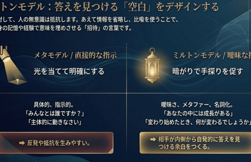The width and height of the screenshot is (251, 162).
Task: Click the glowing lantern icon
Action: click(x=152, y=66)
